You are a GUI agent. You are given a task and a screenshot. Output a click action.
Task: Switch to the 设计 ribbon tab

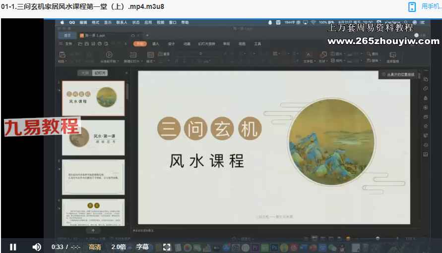(171, 44)
